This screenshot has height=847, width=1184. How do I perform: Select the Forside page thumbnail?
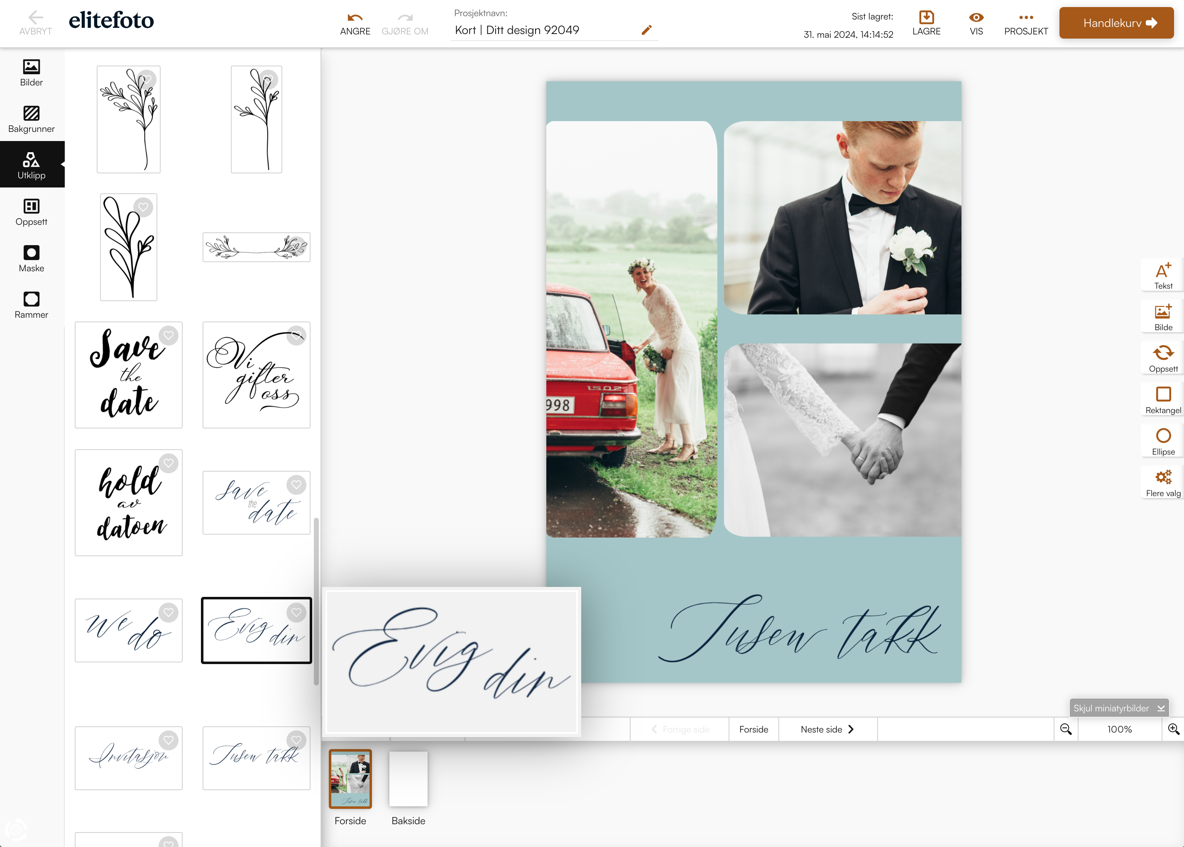(350, 779)
